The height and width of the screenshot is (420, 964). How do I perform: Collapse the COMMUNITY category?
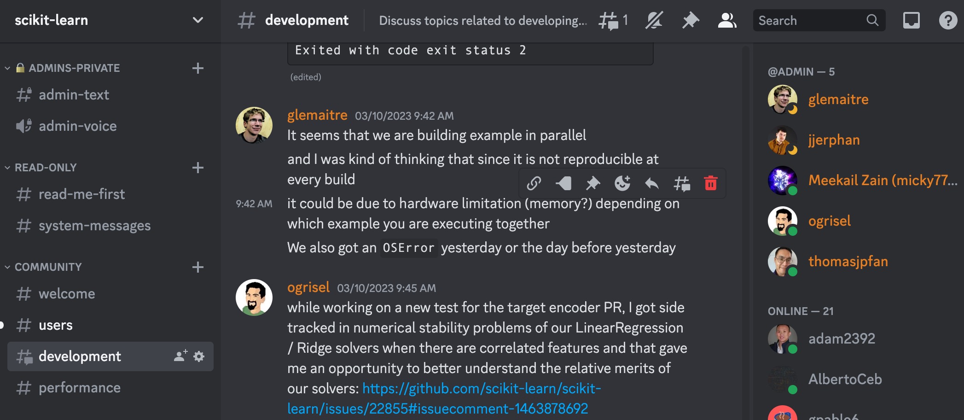(48, 267)
